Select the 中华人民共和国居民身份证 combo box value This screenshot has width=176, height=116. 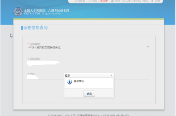pos(89,47)
